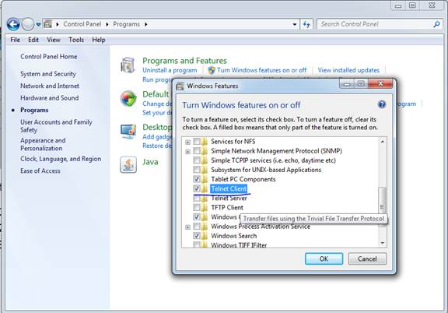Uncheck the Tablet PC Components checkbox

tap(197, 179)
